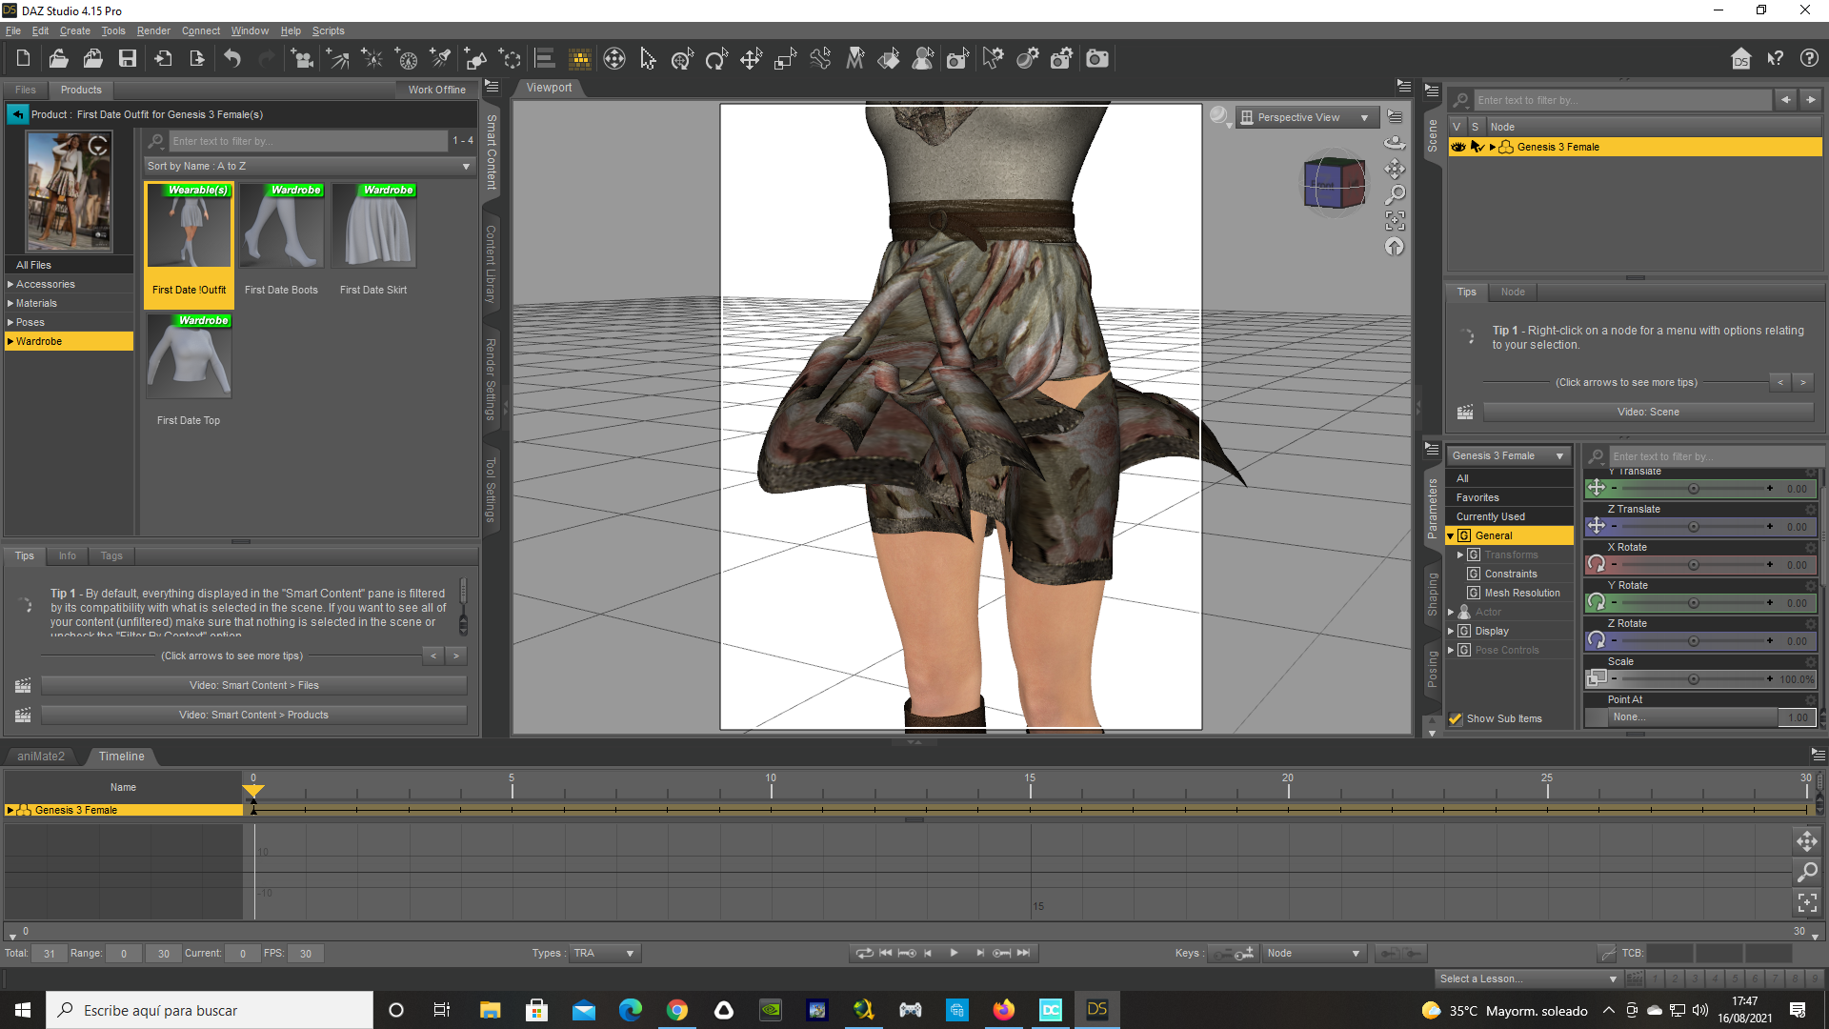Open the Help question mark icon
The image size is (1829, 1029).
click(1809, 59)
